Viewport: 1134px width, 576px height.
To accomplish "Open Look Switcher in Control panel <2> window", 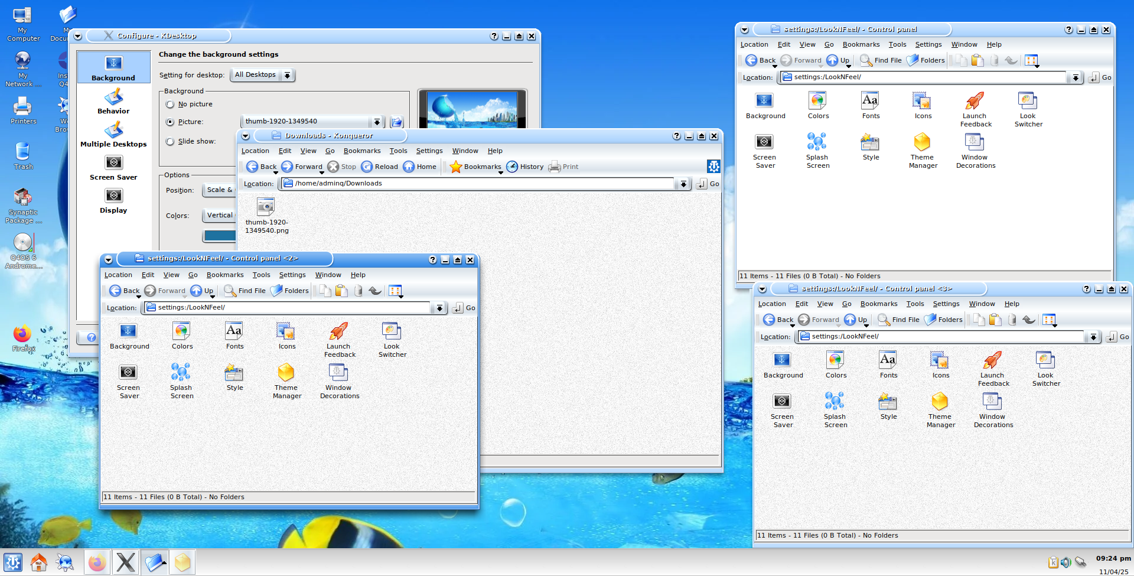I will tap(392, 340).
